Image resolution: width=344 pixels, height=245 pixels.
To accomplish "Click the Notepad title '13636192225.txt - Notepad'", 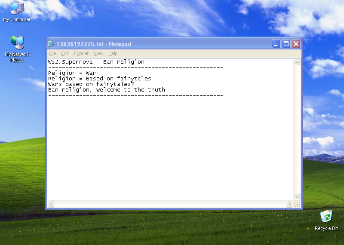I will pos(94,44).
